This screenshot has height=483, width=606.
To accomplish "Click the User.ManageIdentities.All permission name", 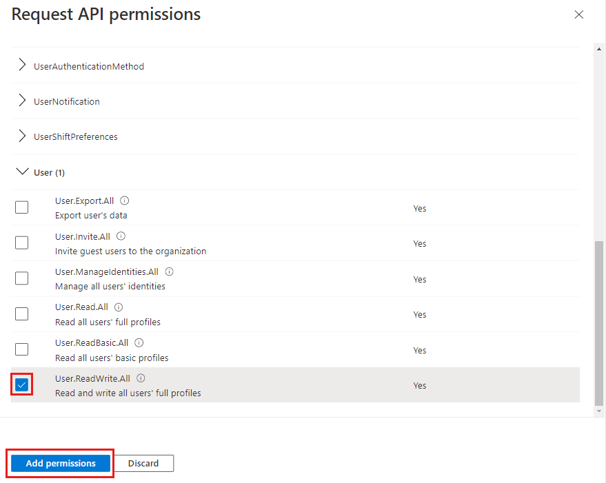I will [x=107, y=272].
